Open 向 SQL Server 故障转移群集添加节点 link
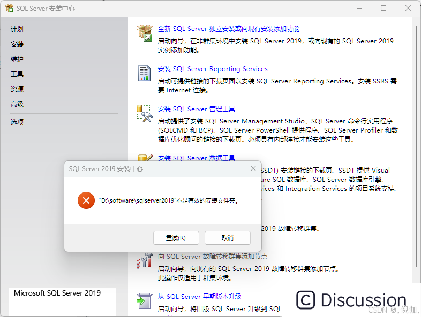The height and width of the screenshot is (317, 421). (x=213, y=257)
